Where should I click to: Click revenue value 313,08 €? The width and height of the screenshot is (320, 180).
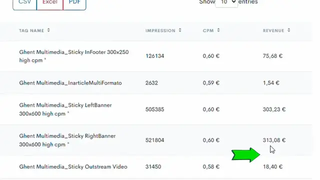click(x=274, y=140)
